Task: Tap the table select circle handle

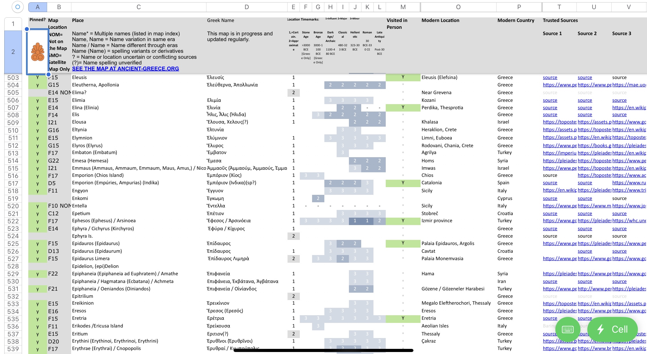Action: coord(17,7)
